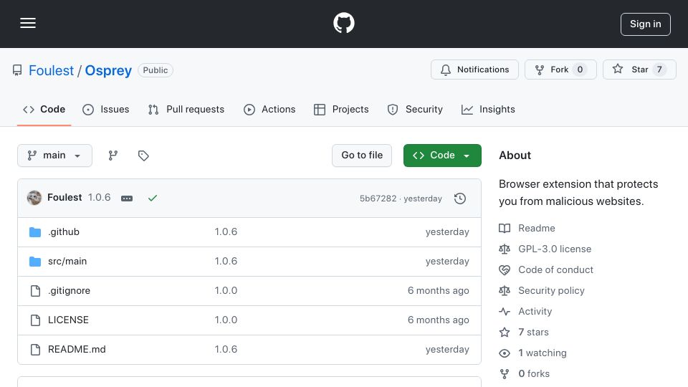The width and height of the screenshot is (688, 387).
Task: Switch to the Insights tab
Action: point(488,109)
